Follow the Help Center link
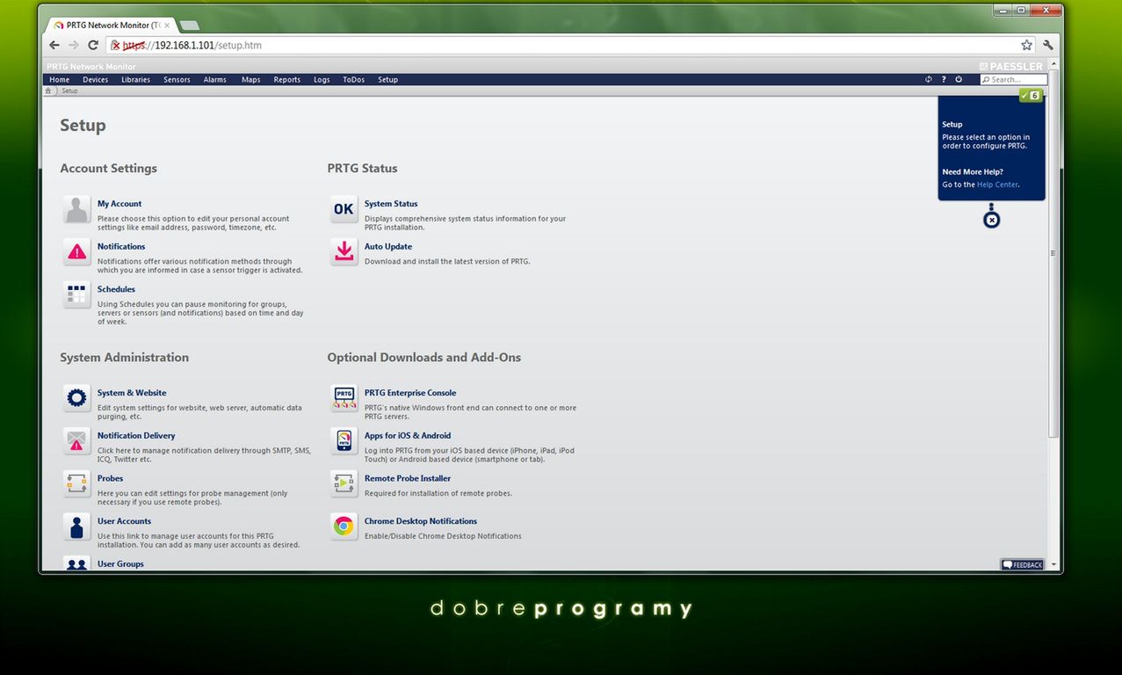 997,185
